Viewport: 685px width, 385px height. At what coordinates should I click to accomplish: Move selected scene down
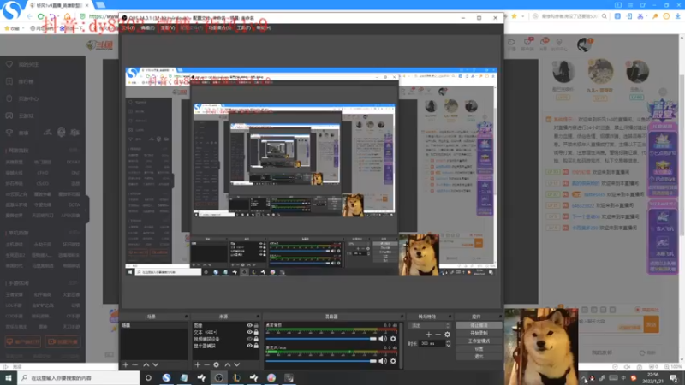pyautogui.click(x=156, y=364)
